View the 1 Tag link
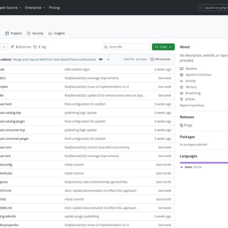The width and height of the screenshot is (228, 228). tap(40, 47)
